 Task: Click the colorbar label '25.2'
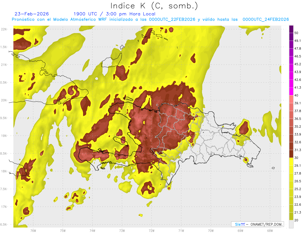[x=298, y=189]
